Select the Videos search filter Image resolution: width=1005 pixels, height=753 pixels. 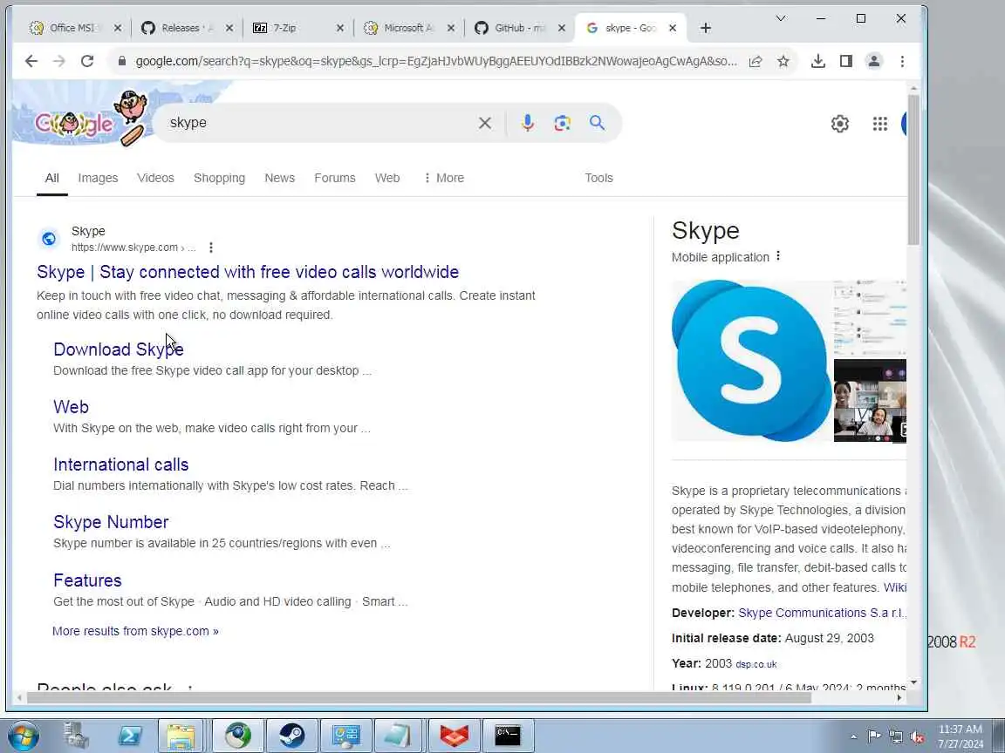(x=156, y=178)
